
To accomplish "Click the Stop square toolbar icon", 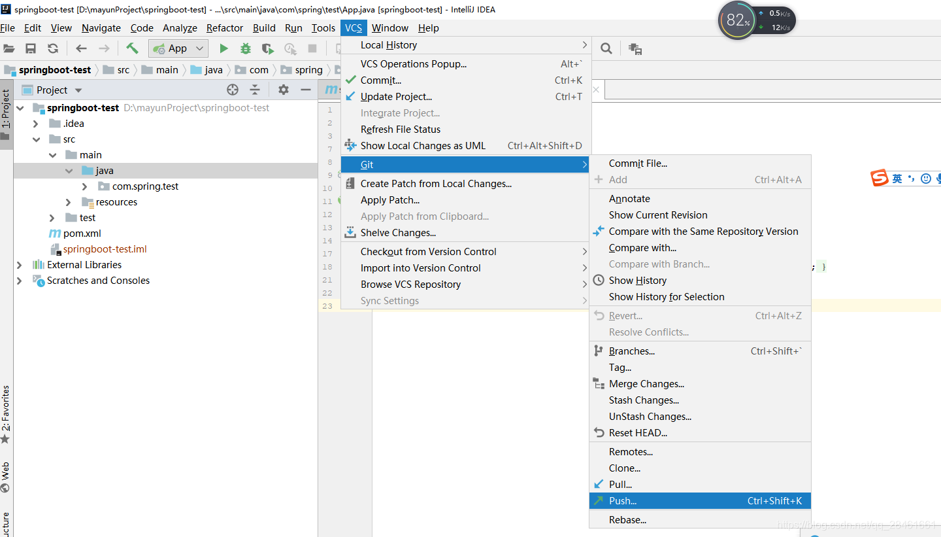I will pos(312,48).
